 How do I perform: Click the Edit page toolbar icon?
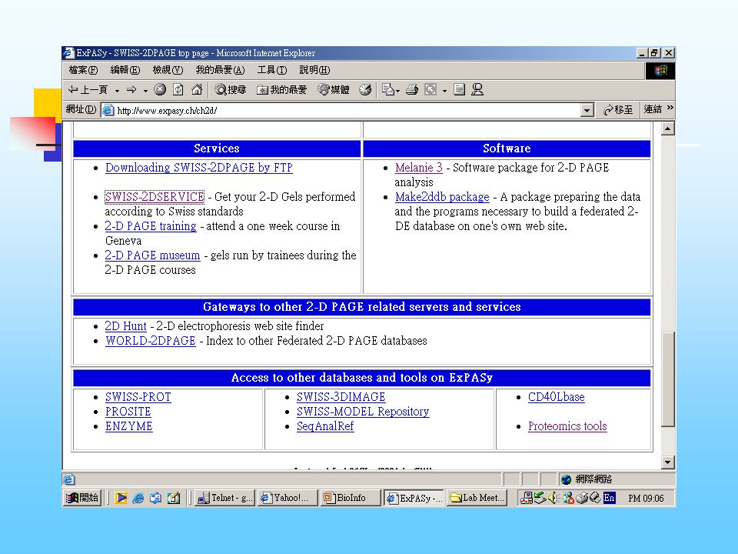click(460, 89)
